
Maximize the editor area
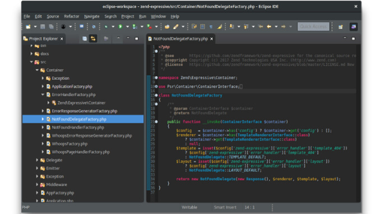[x=353, y=38]
